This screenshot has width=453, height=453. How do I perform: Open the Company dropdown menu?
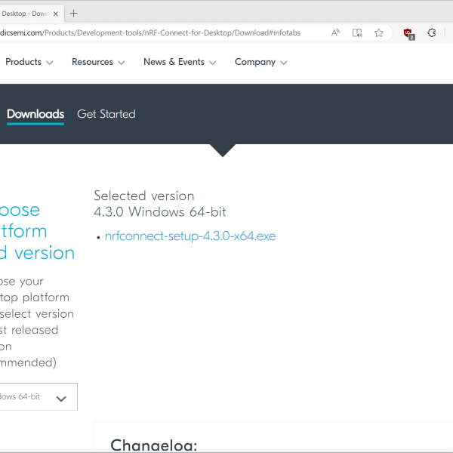tap(260, 63)
